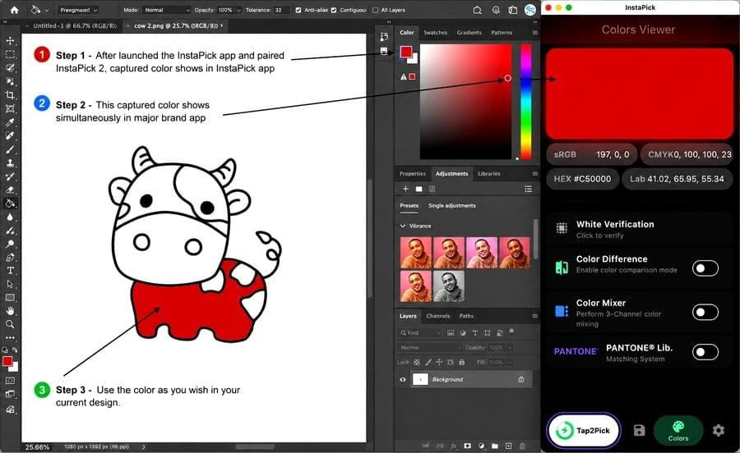Enable the All Layers checkbox
740x453 pixels.
[x=375, y=10]
